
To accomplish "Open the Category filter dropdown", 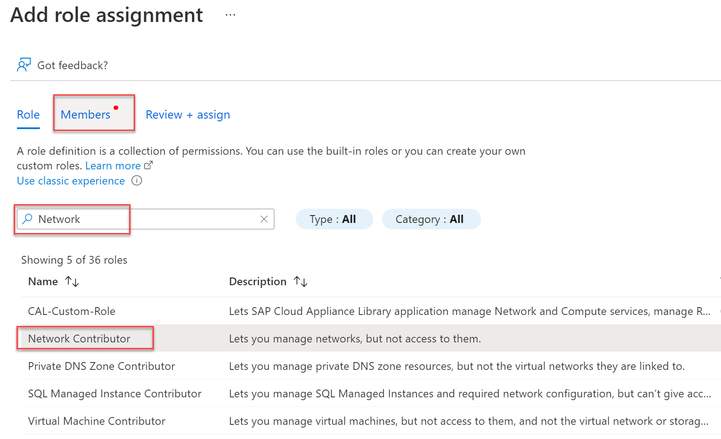I will click(431, 219).
